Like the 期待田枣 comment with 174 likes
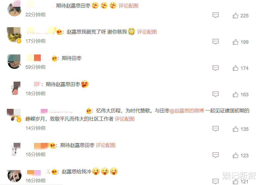The image size is (260, 185). (235, 68)
